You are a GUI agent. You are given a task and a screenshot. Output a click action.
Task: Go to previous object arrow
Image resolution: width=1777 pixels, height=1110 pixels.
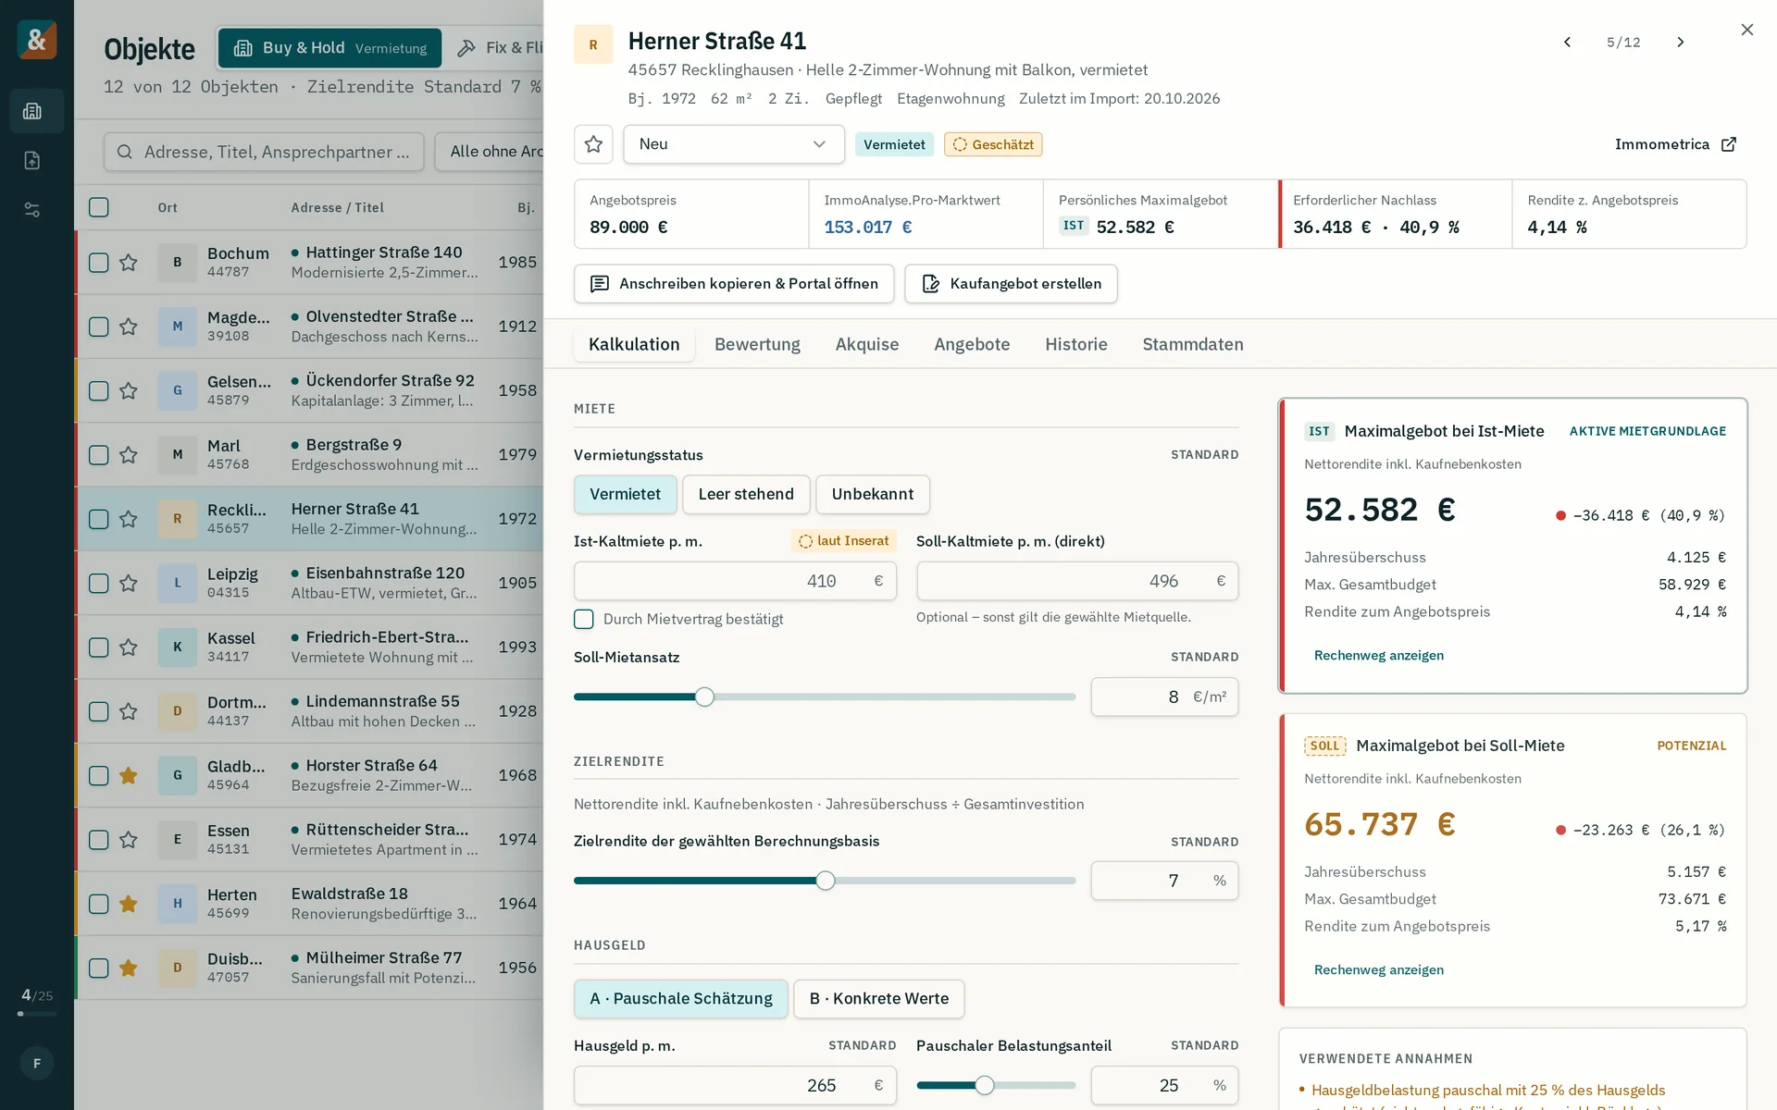(x=1567, y=43)
